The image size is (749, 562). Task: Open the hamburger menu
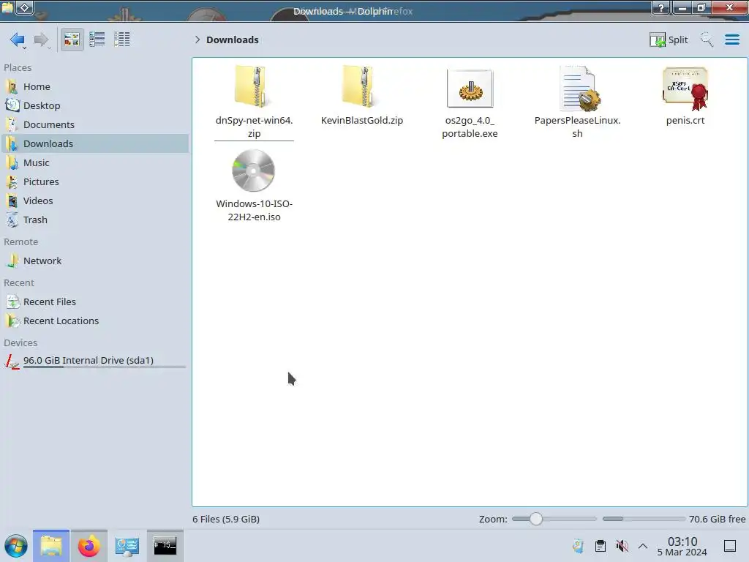(x=731, y=40)
